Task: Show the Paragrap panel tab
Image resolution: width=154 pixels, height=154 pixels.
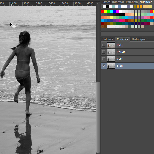Action: click(131, 2)
